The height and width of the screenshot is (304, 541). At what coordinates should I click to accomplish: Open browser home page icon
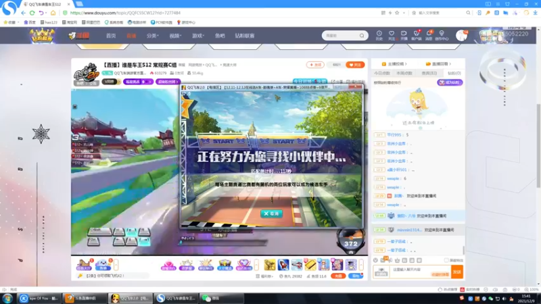pyautogui.click(x=53, y=13)
